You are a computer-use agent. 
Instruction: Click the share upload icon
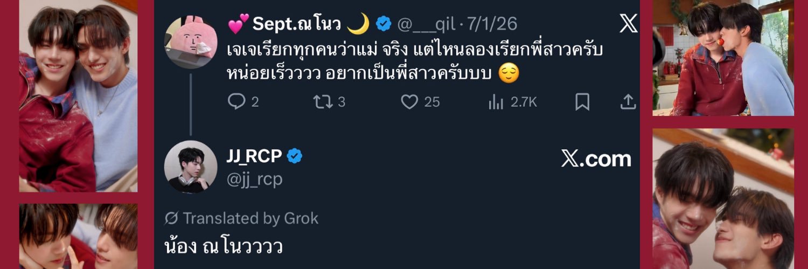pyautogui.click(x=628, y=102)
